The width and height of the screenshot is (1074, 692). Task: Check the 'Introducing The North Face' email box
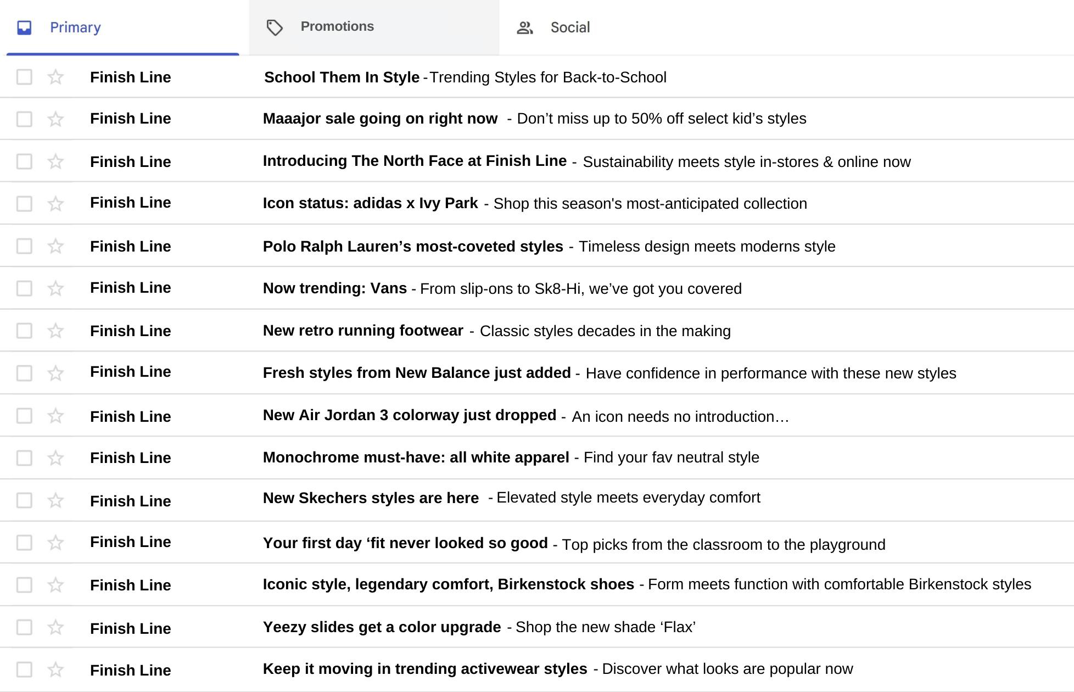click(24, 161)
